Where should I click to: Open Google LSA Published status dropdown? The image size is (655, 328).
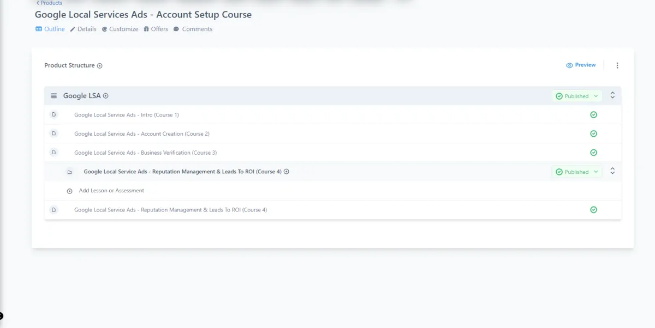pos(577,96)
